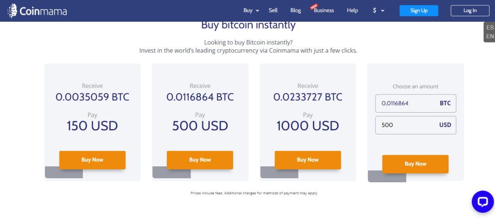Open the live chat bubble icon
The image size is (495, 219).
point(483,201)
